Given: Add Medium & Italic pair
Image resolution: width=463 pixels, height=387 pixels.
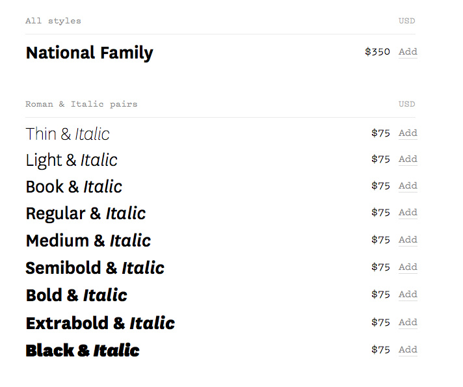Looking at the screenshot, I should click(408, 240).
